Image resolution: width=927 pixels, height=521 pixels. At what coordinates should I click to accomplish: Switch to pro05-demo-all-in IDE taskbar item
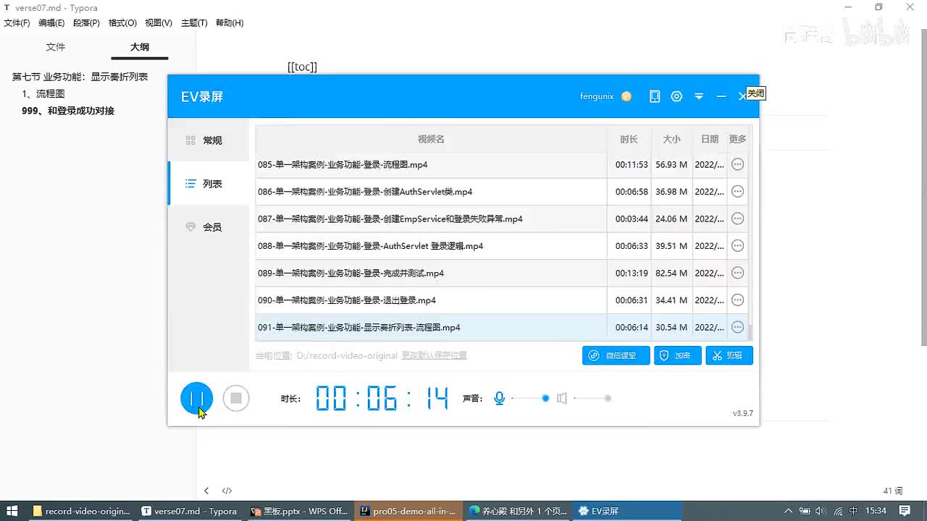(408, 511)
